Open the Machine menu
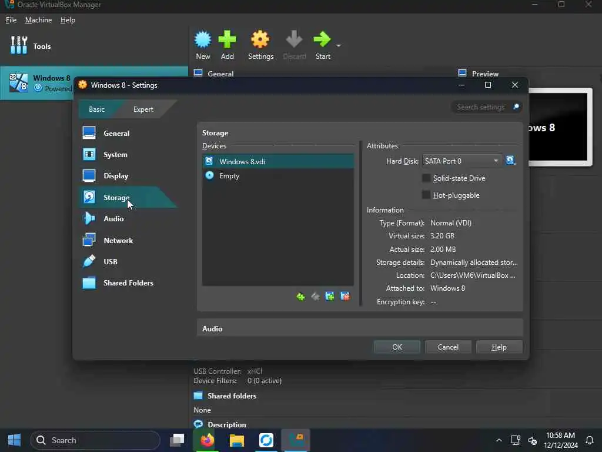The height and width of the screenshot is (452, 602). [x=38, y=20]
